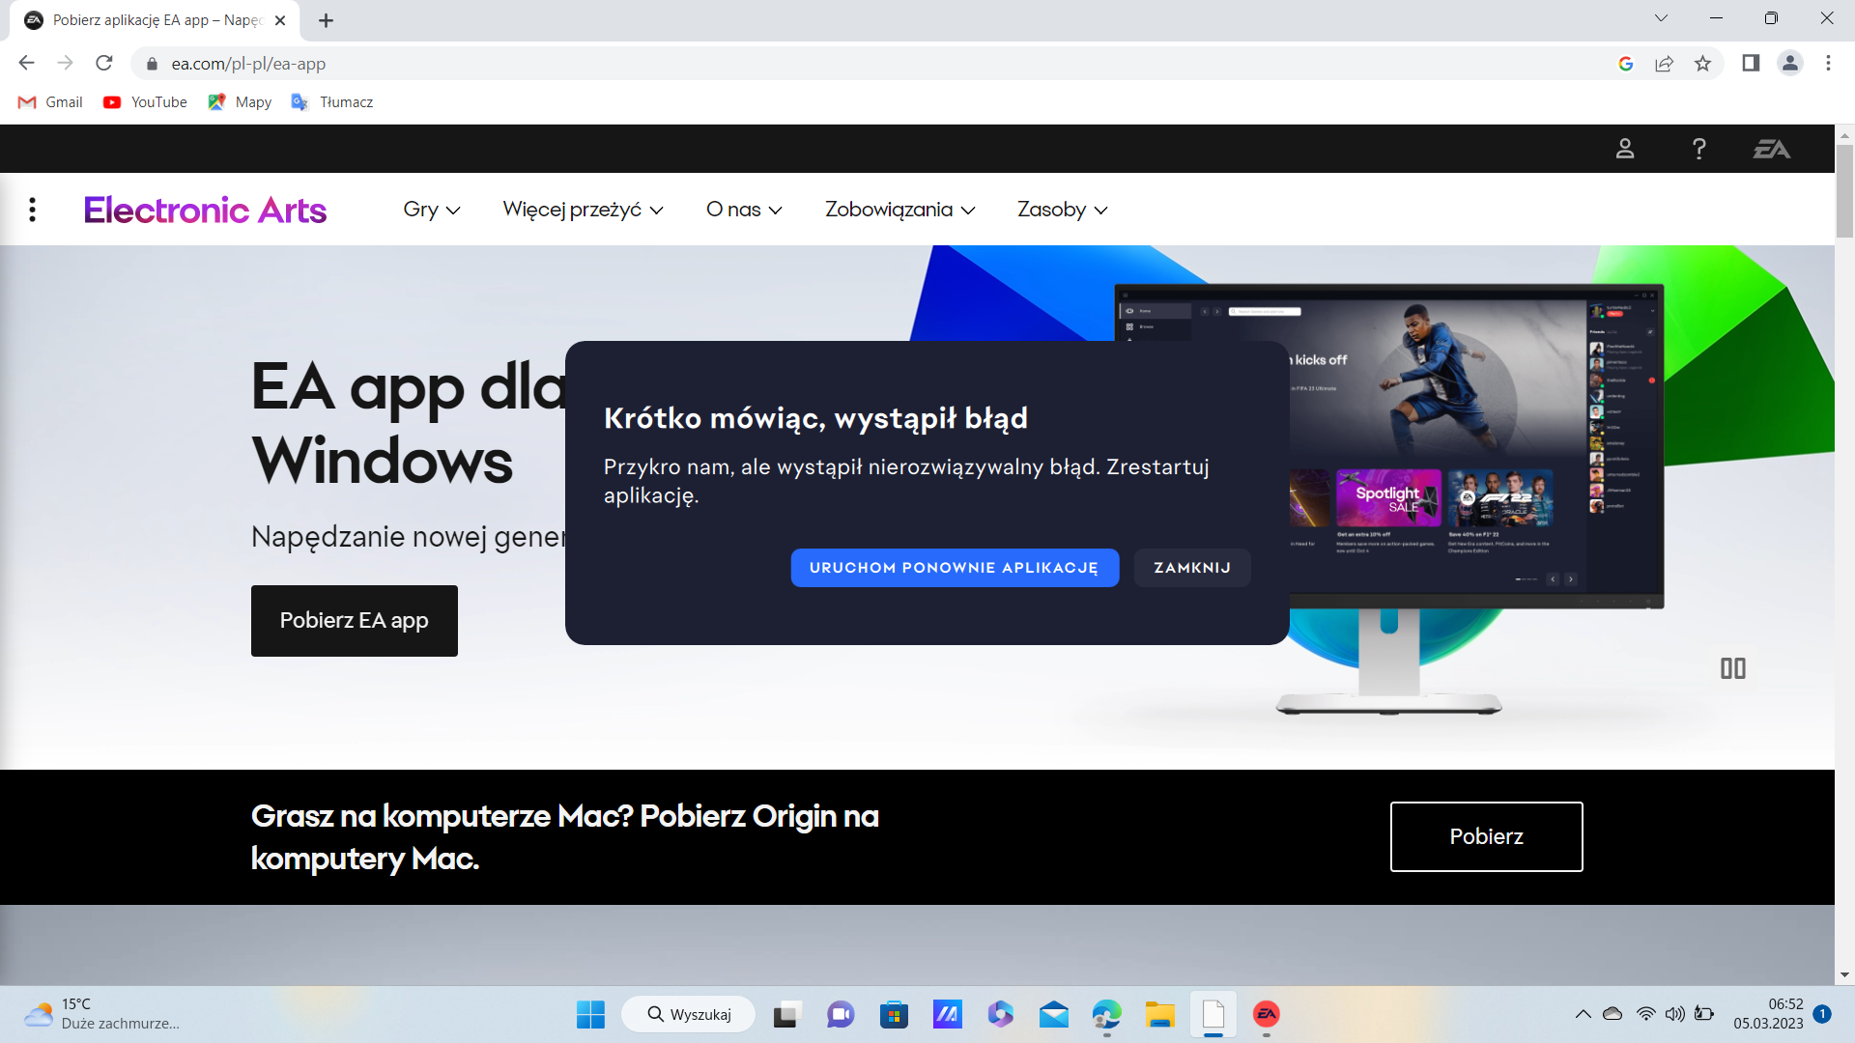1855x1043 pixels.
Task: Open the Gmail bookmark
Action: (50, 102)
